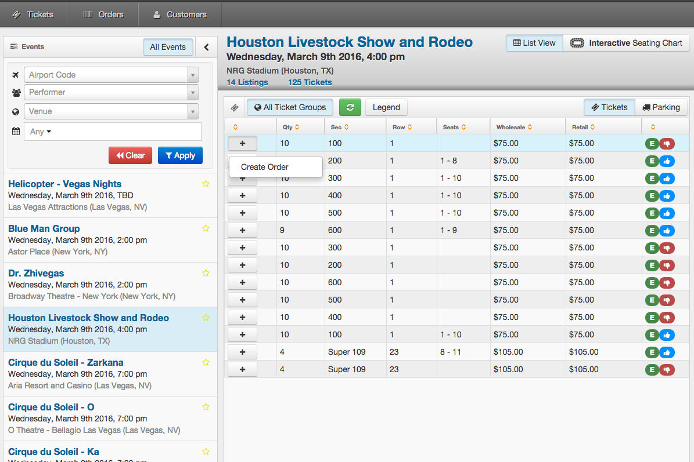Viewport: 694px width, 462px height.
Task: Open the Legend
Action: [x=386, y=107]
